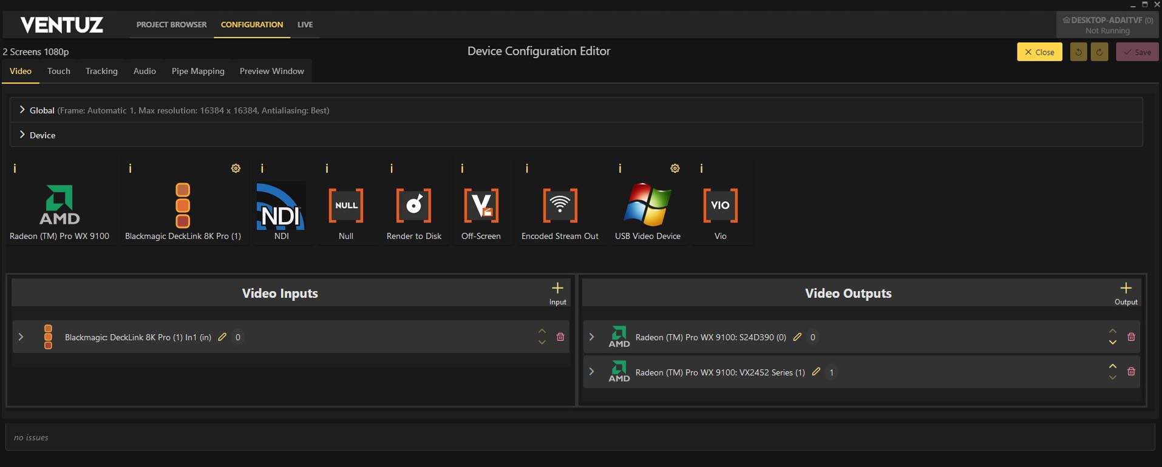The width and height of the screenshot is (1162, 467).
Task: Click the DESKTOP-ADAITVF machine status box
Action: point(1107,25)
